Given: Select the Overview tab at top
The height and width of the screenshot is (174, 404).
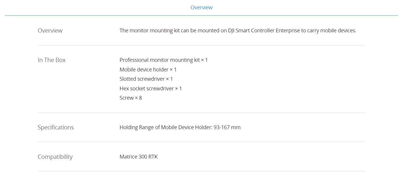Looking at the screenshot, I should [x=201, y=8].
